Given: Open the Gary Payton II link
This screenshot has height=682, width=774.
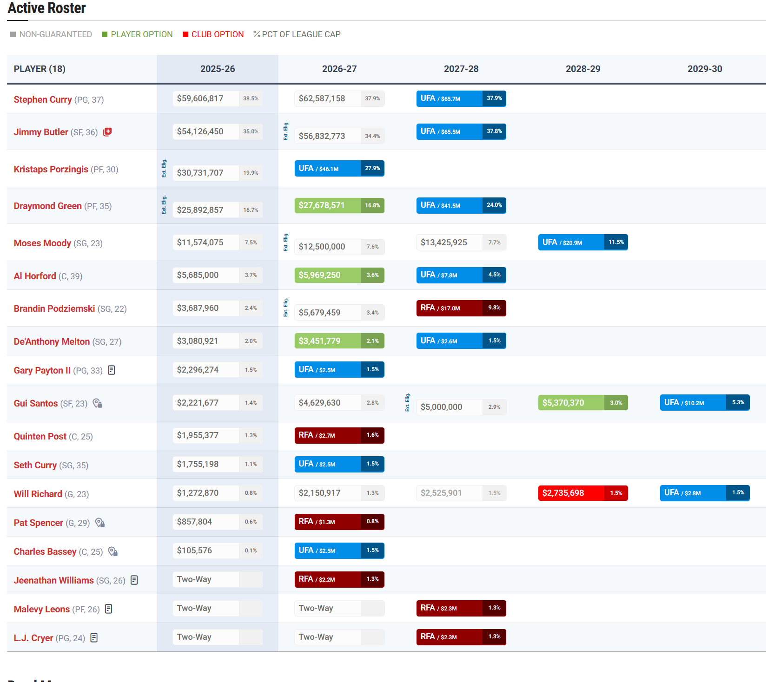Looking at the screenshot, I should click(x=42, y=370).
